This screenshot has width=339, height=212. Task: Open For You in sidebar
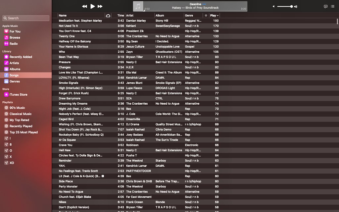pos(15,31)
